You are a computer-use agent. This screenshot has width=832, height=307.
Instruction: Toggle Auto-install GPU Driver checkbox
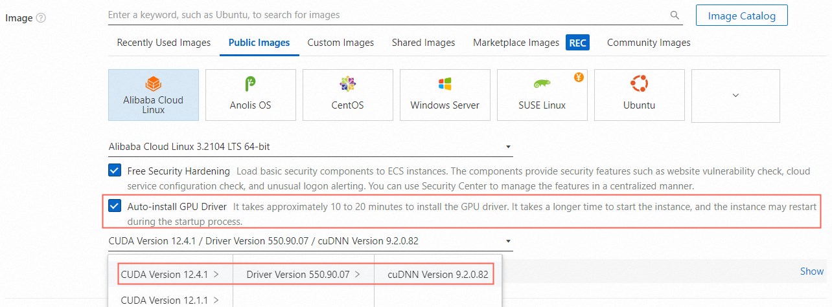click(x=115, y=206)
